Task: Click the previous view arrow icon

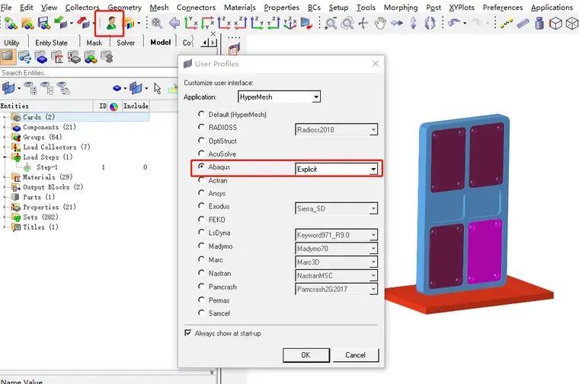Action: point(174,24)
